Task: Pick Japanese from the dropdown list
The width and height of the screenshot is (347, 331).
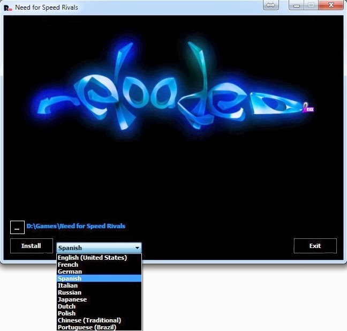Action: tap(99, 299)
